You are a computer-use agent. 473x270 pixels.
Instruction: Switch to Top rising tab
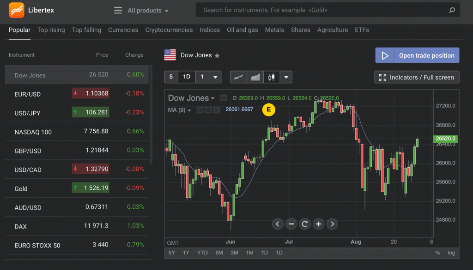point(51,30)
